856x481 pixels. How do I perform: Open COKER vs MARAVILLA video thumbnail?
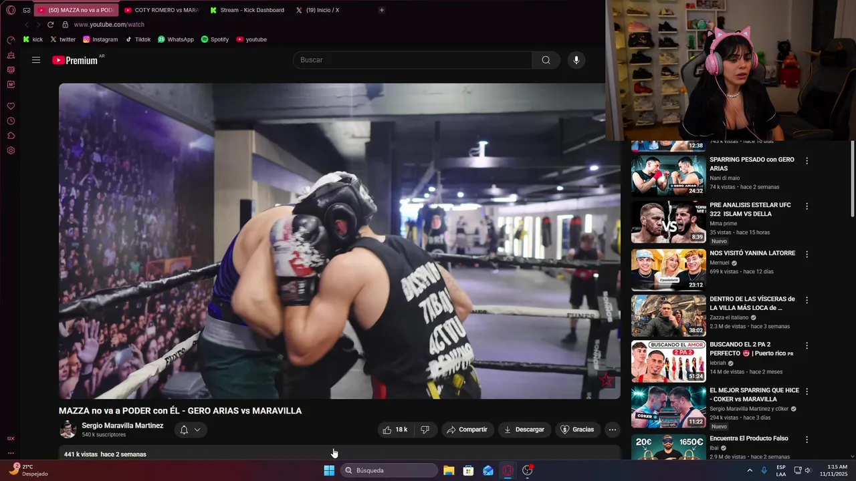pyautogui.click(x=669, y=407)
